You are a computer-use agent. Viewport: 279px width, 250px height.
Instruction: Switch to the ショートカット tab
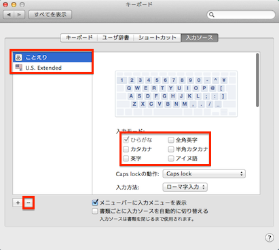157,38
